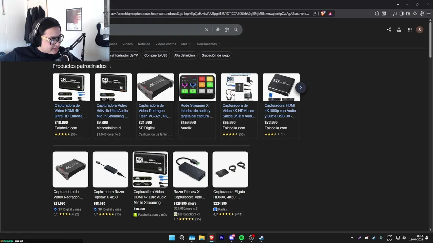Show hidden system tray icons chevron
The width and height of the screenshot is (433, 243).
pos(352,238)
